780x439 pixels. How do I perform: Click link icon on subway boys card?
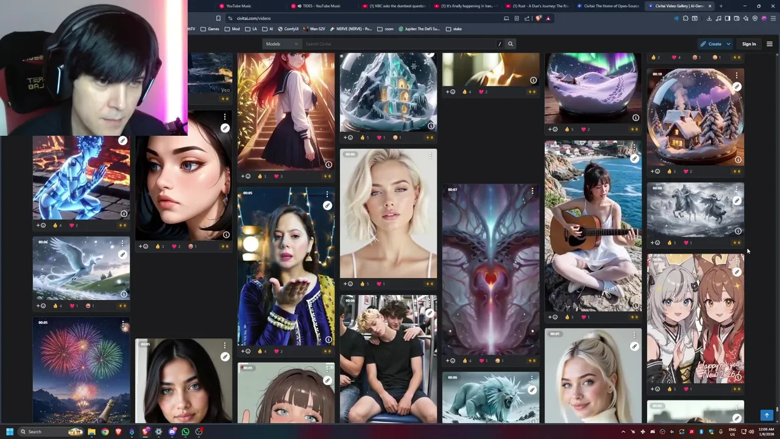[x=430, y=313]
